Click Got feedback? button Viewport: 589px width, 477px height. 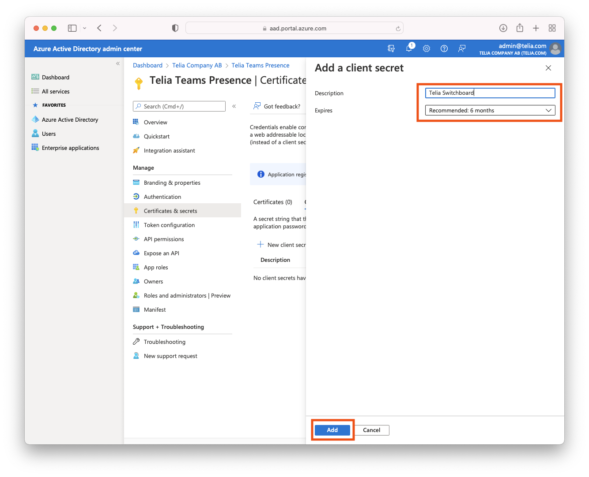[x=277, y=106]
